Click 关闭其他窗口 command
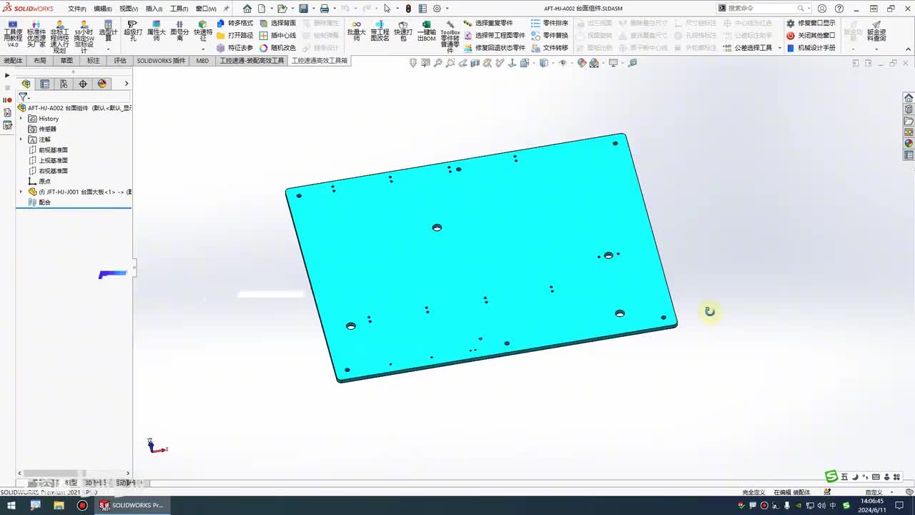The image size is (915, 515). pyautogui.click(x=811, y=35)
